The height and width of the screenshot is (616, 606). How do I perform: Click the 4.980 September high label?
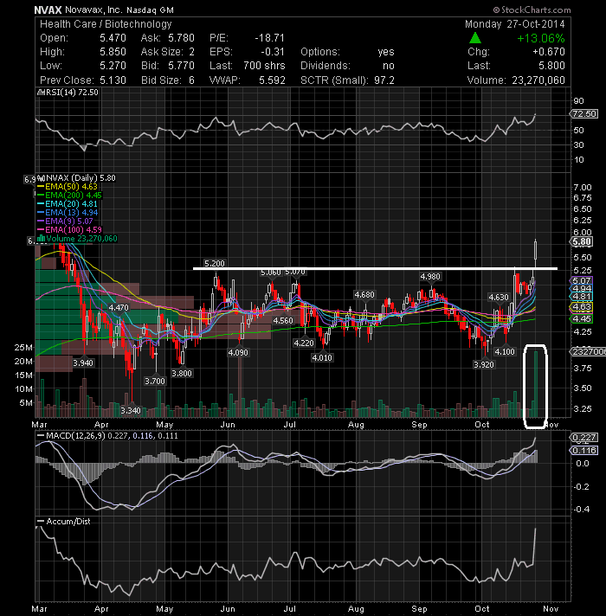430,277
